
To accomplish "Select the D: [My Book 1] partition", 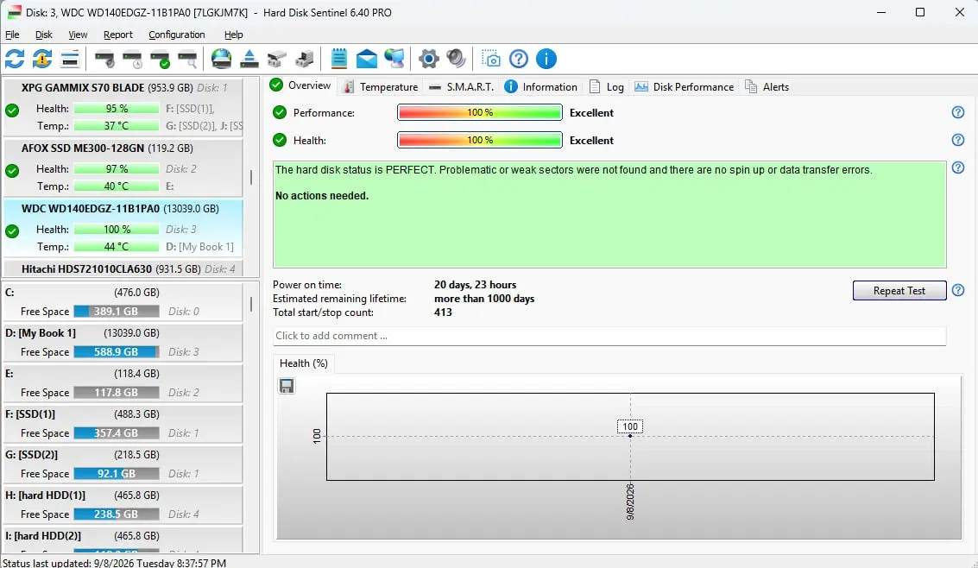I will pyautogui.click(x=123, y=343).
